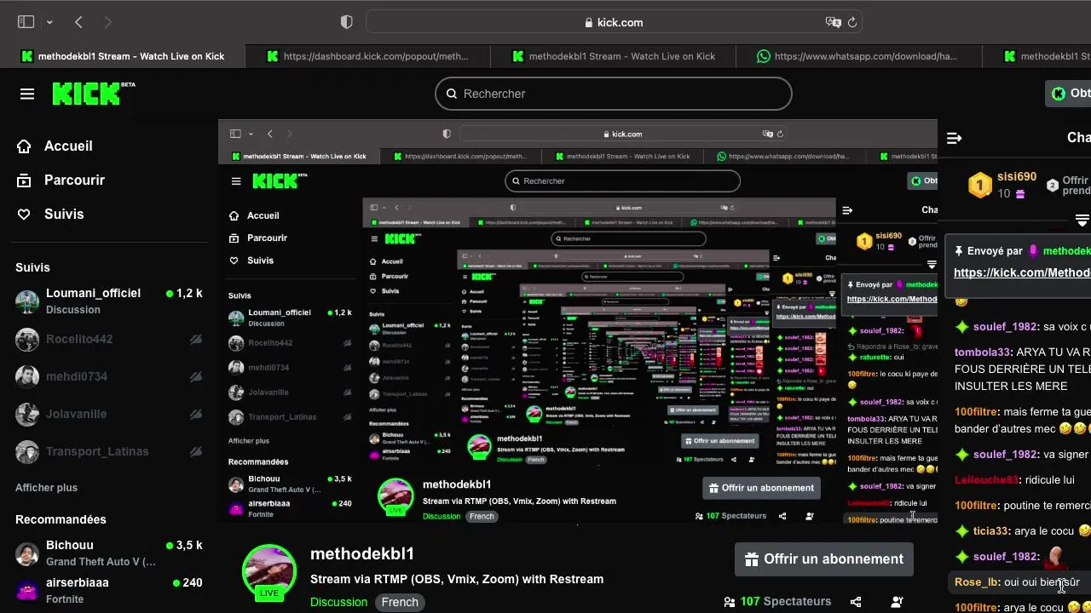Click username Leilouche83 in chat
Viewport: 1091px width, 613px height.
986,479
